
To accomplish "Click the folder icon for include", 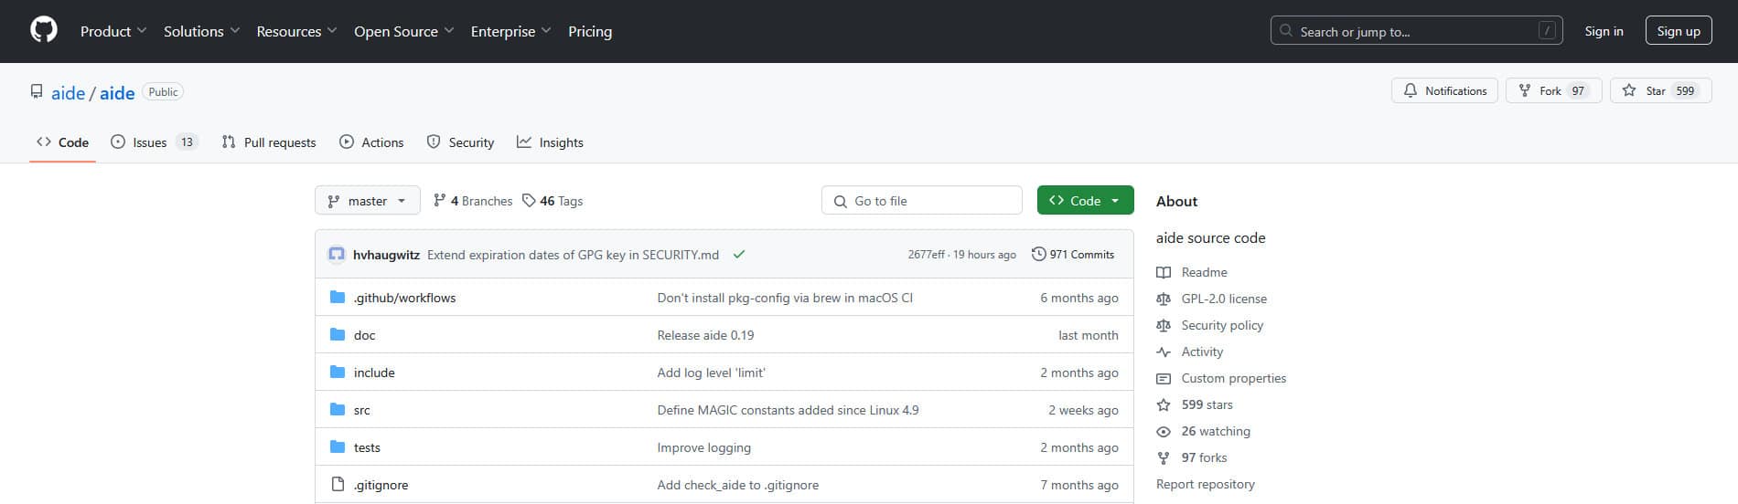I will [x=338, y=373].
